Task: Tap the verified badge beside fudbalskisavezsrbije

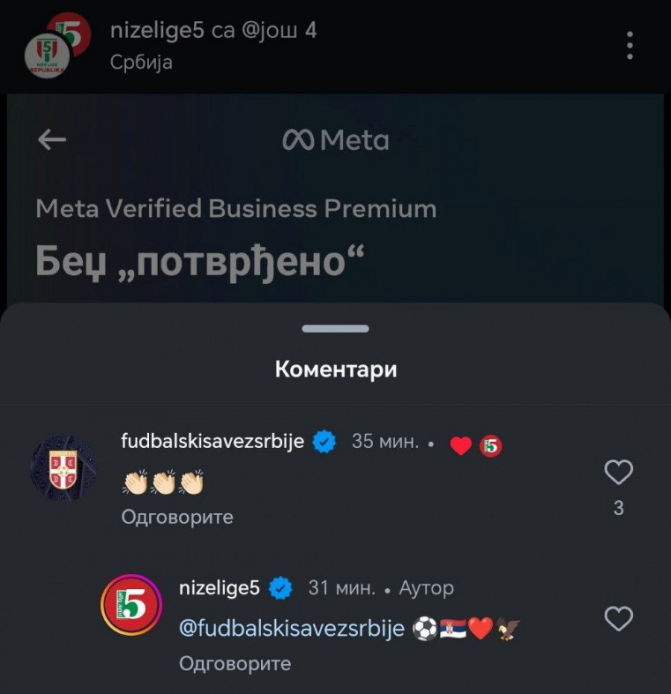Action: [323, 441]
